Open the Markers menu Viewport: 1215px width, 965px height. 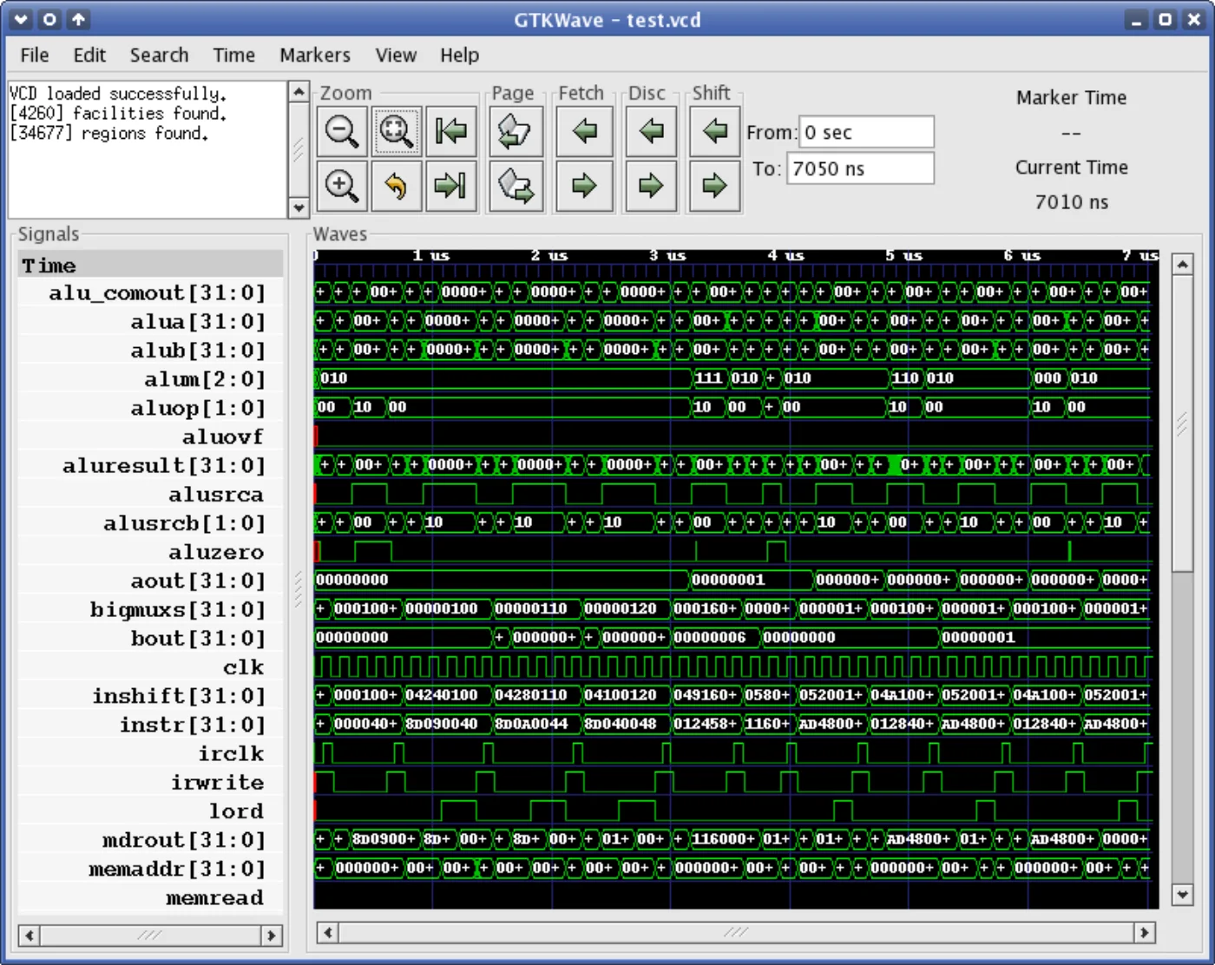[x=315, y=56]
